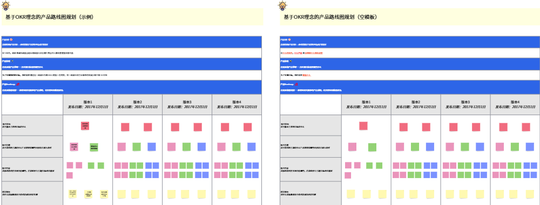
Task: Select the 示例 product strategy row starting 为了实现
Action: [x=132, y=75]
